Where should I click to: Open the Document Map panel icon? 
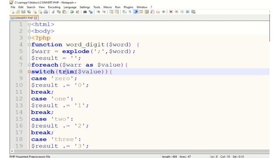[147, 12]
